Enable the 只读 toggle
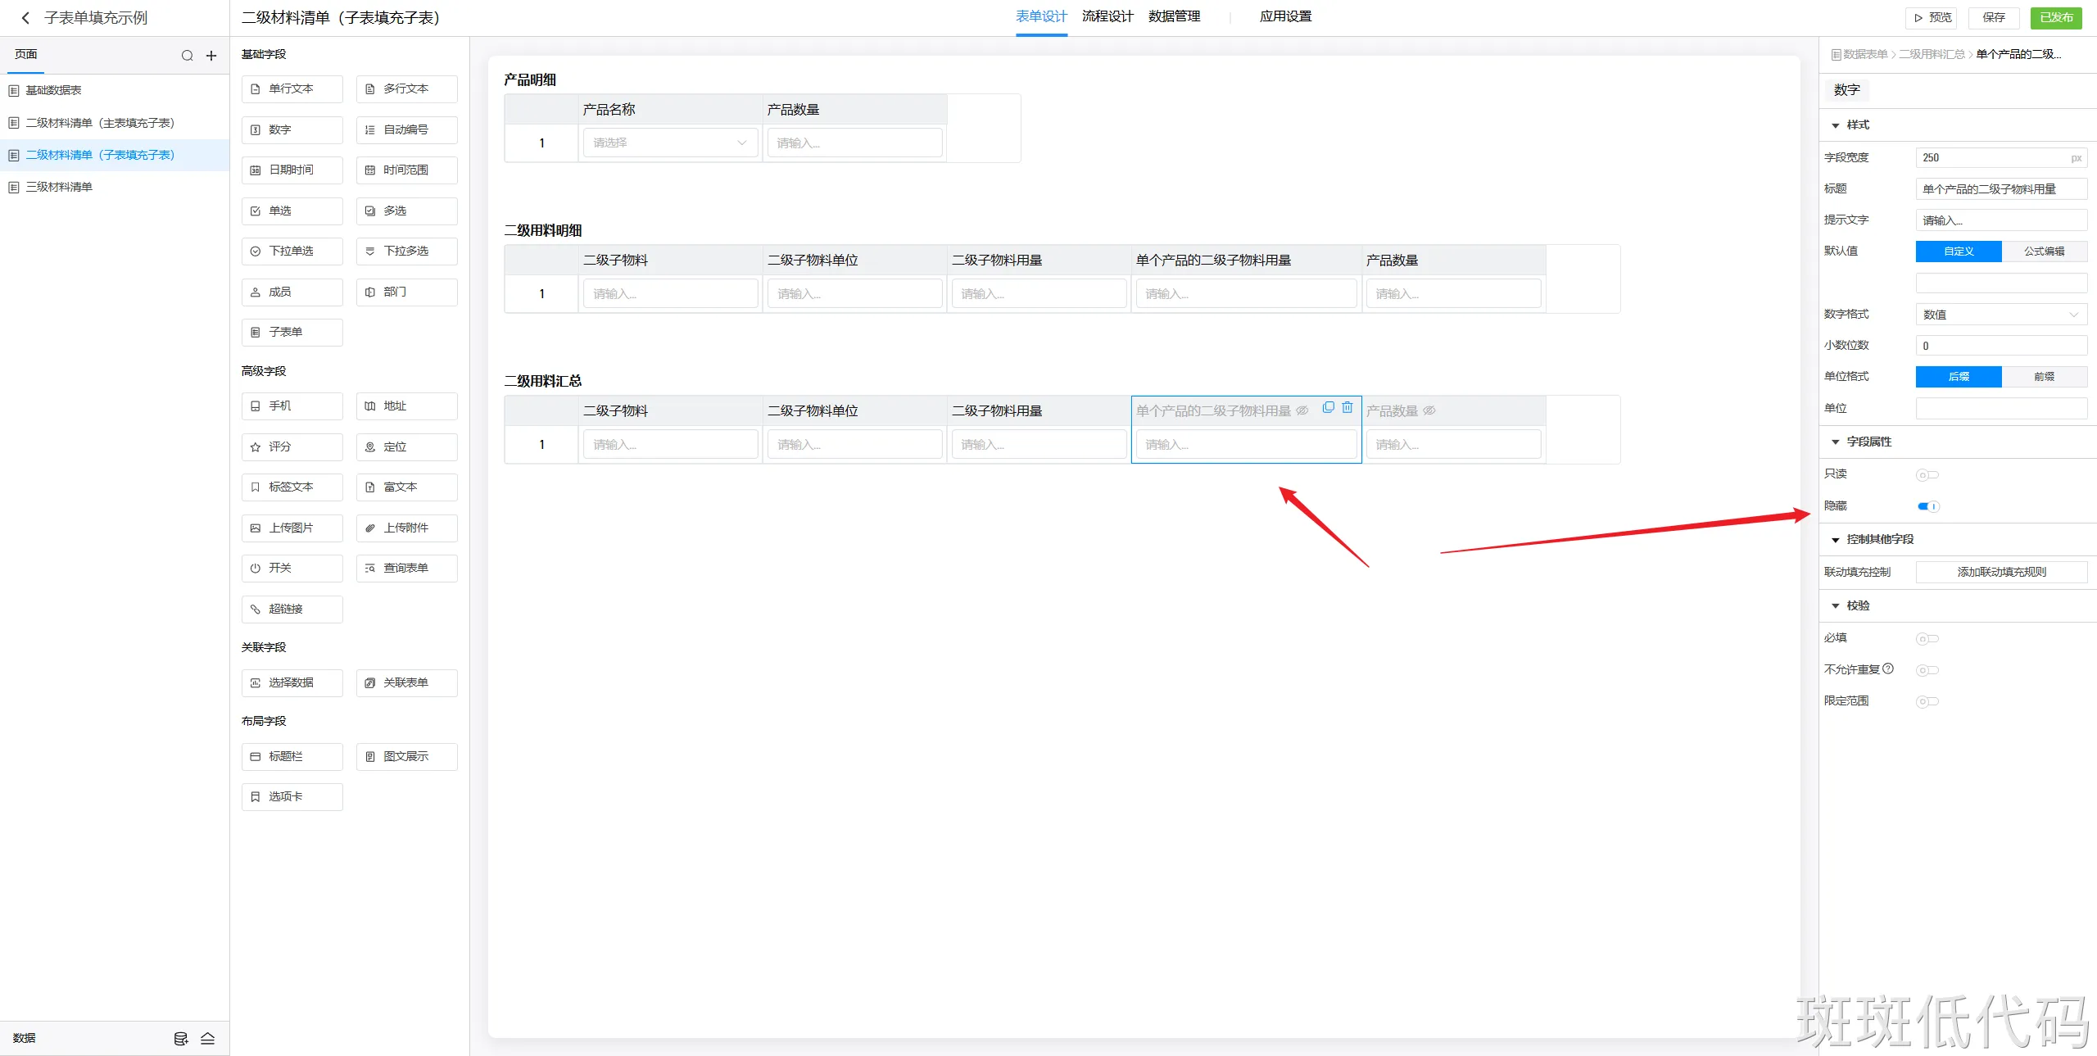Screen dimensions: 2097x1056 pyautogui.click(x=1927, y=475)
